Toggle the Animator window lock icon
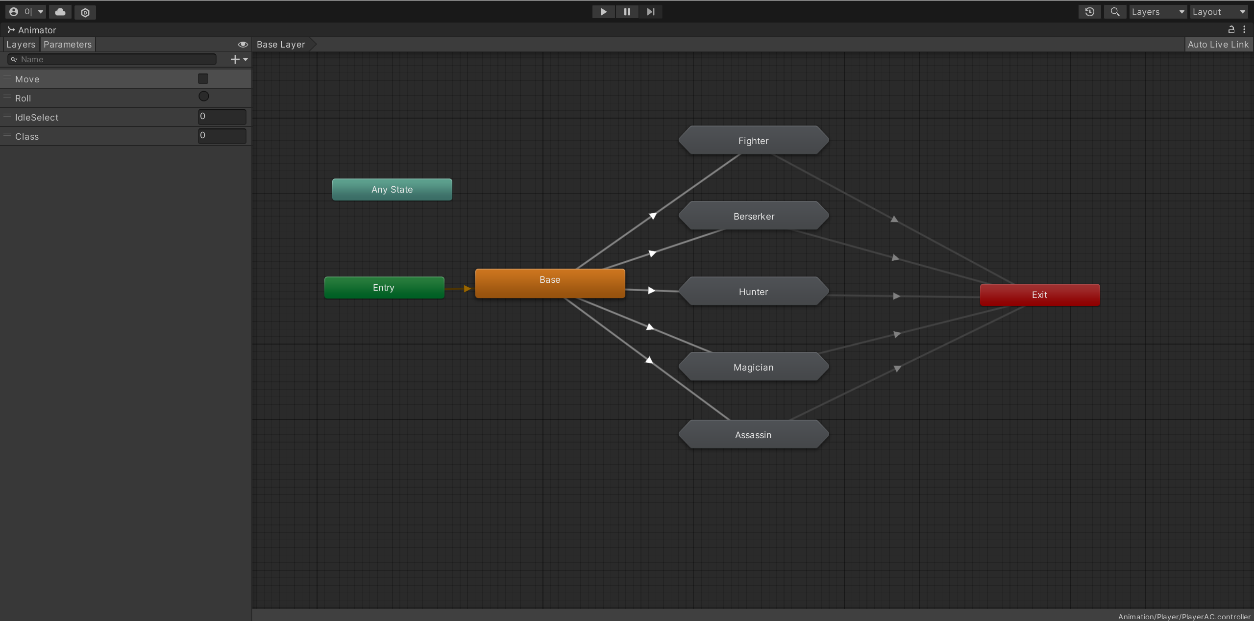The height and width of the screenshot is (621, 1254). click(x=1231, y=29)
